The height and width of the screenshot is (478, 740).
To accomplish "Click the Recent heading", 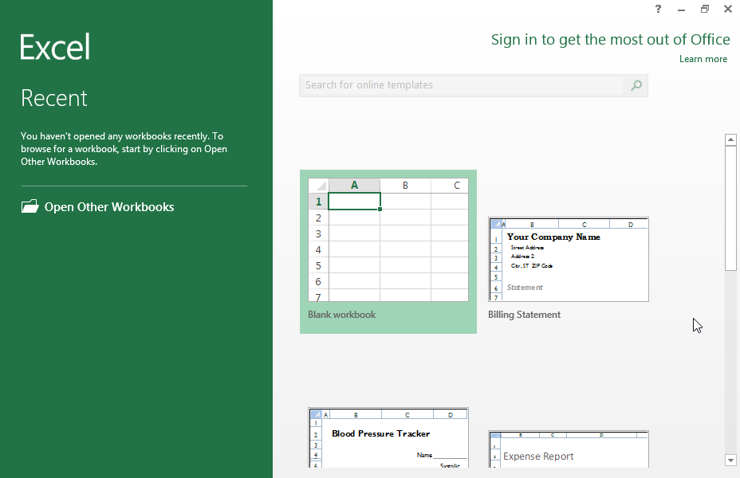I will (x=53, y=98).
